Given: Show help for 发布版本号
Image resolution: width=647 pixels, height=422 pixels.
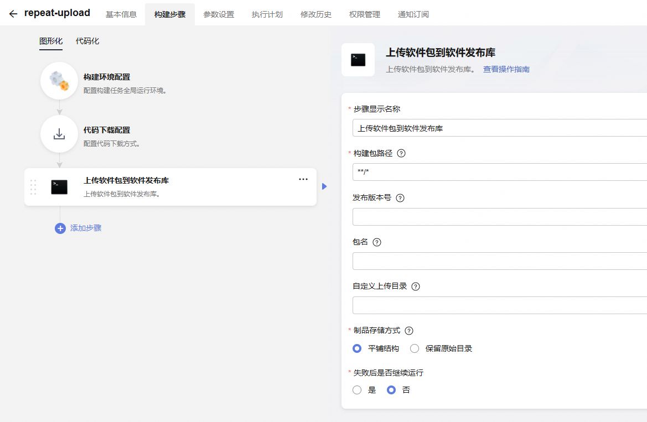Looking at the screenshot, I should point(400,198).
